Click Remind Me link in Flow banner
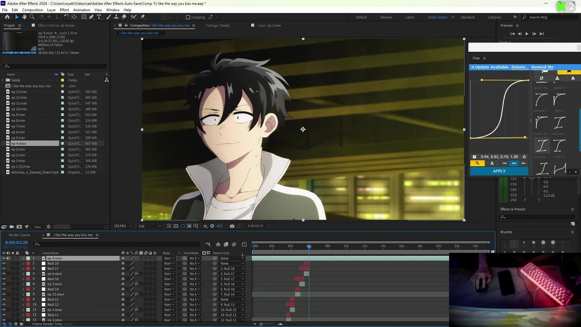The width and height of the screenshot is (581, 327). [542, 67]
